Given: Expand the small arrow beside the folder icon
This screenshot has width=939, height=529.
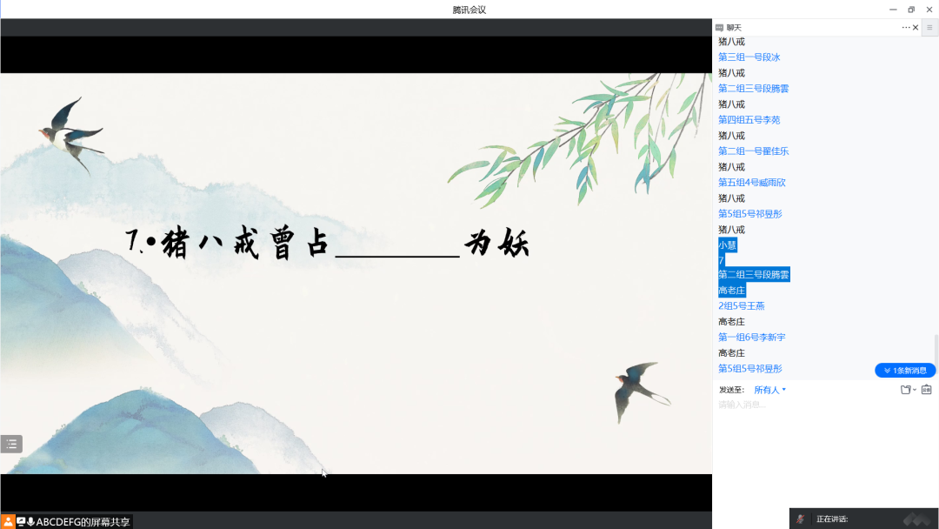Looking at the screenshot, I should [915, 390].
